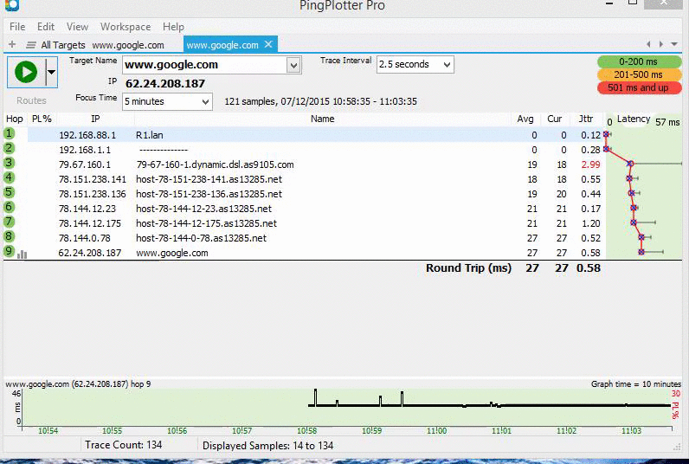Image resolution: width=689 pixels, height=464 pixels.
Task: Click the hop 7 green circle icon
Action: point(10,222)
